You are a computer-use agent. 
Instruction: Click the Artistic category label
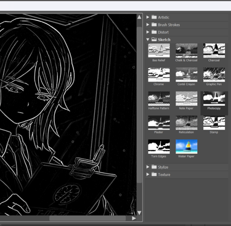[164, 17]
